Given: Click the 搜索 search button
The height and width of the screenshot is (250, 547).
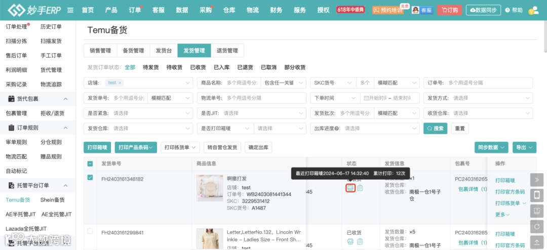Looking at the screenshot, I should pyautogui.click(x=436, y=129).
